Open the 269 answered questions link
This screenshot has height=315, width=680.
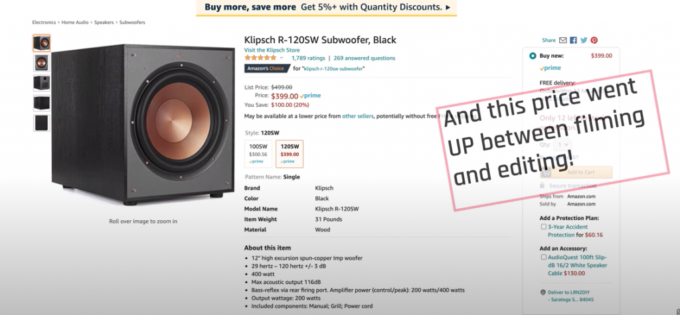(x=365, y=58)
